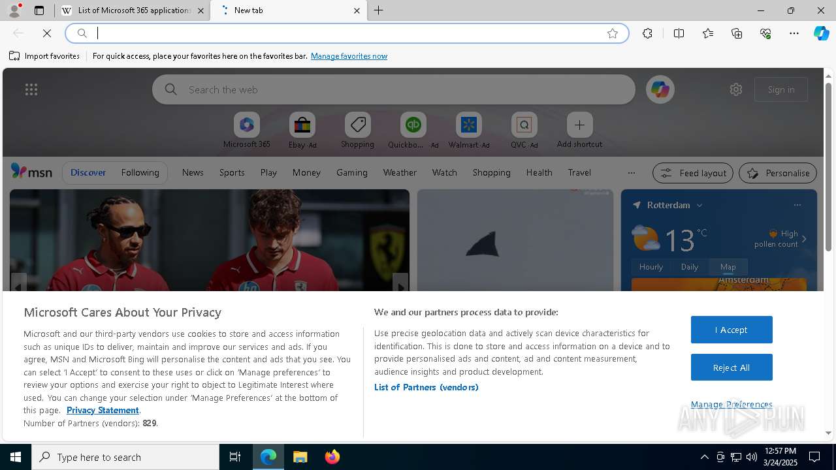Add this page to favorites star

[x=613, y=33]
